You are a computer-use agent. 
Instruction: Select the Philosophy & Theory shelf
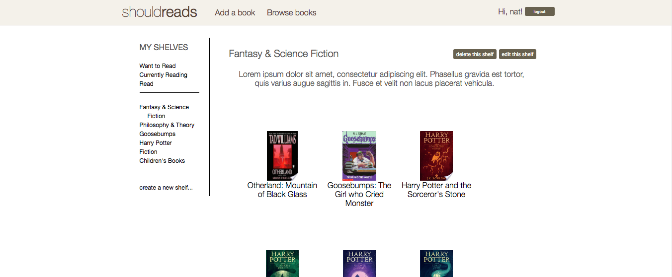(167, 125)
